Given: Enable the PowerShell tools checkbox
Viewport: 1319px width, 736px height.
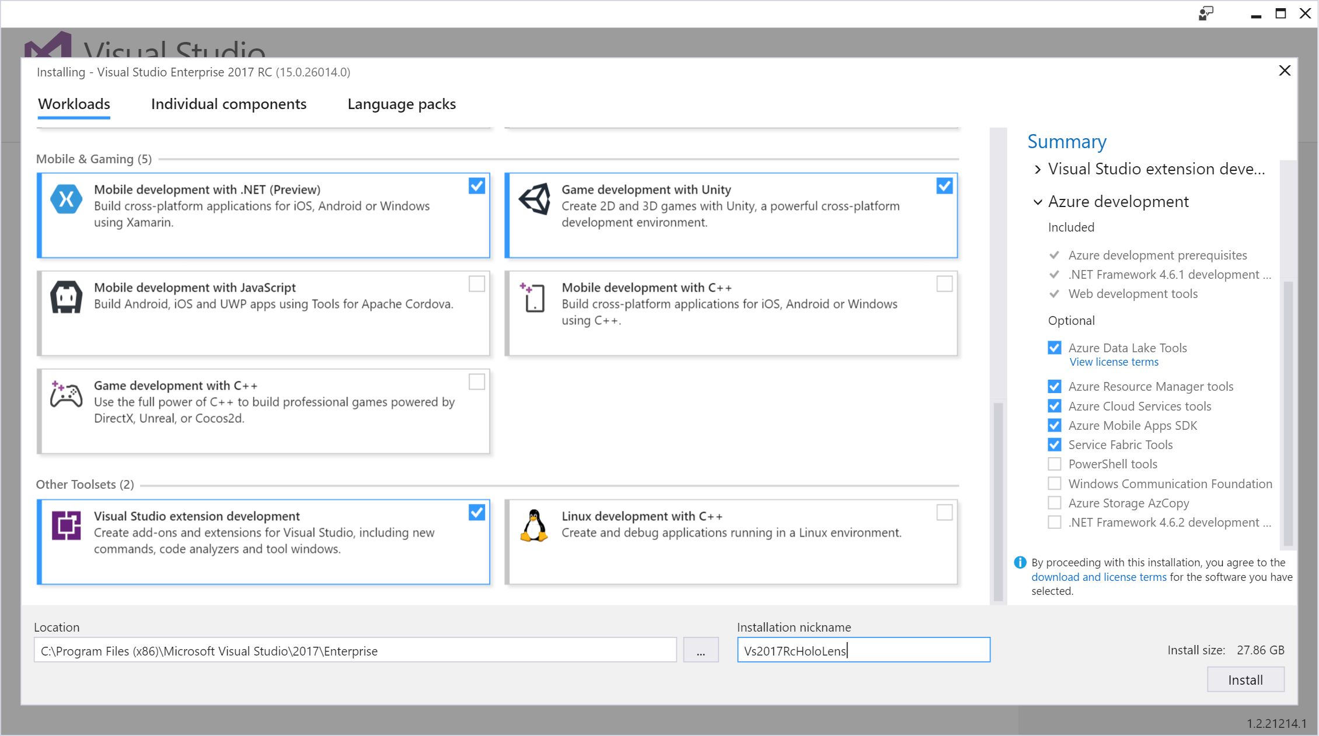Looking at the screenshot, I should coord(1054,464).
